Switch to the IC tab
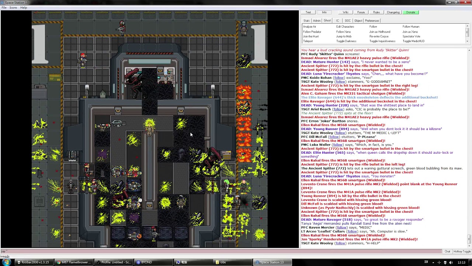 [x=337, y=21]
